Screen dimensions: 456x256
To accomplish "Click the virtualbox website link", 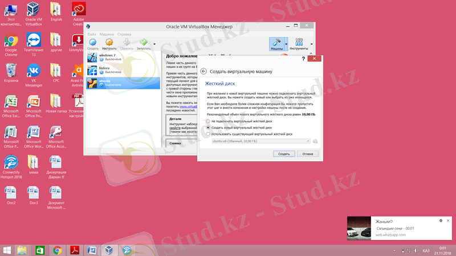I will click(188, 106).
